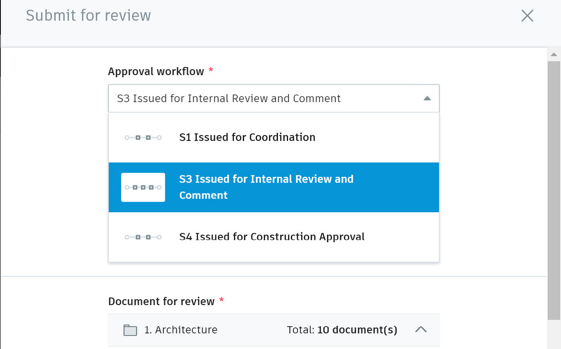Click the Approval workflow combo box field
This screenshot has height=349, width=561.
(274, 98)
